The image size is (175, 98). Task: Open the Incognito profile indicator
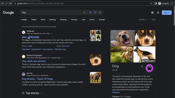164,4
